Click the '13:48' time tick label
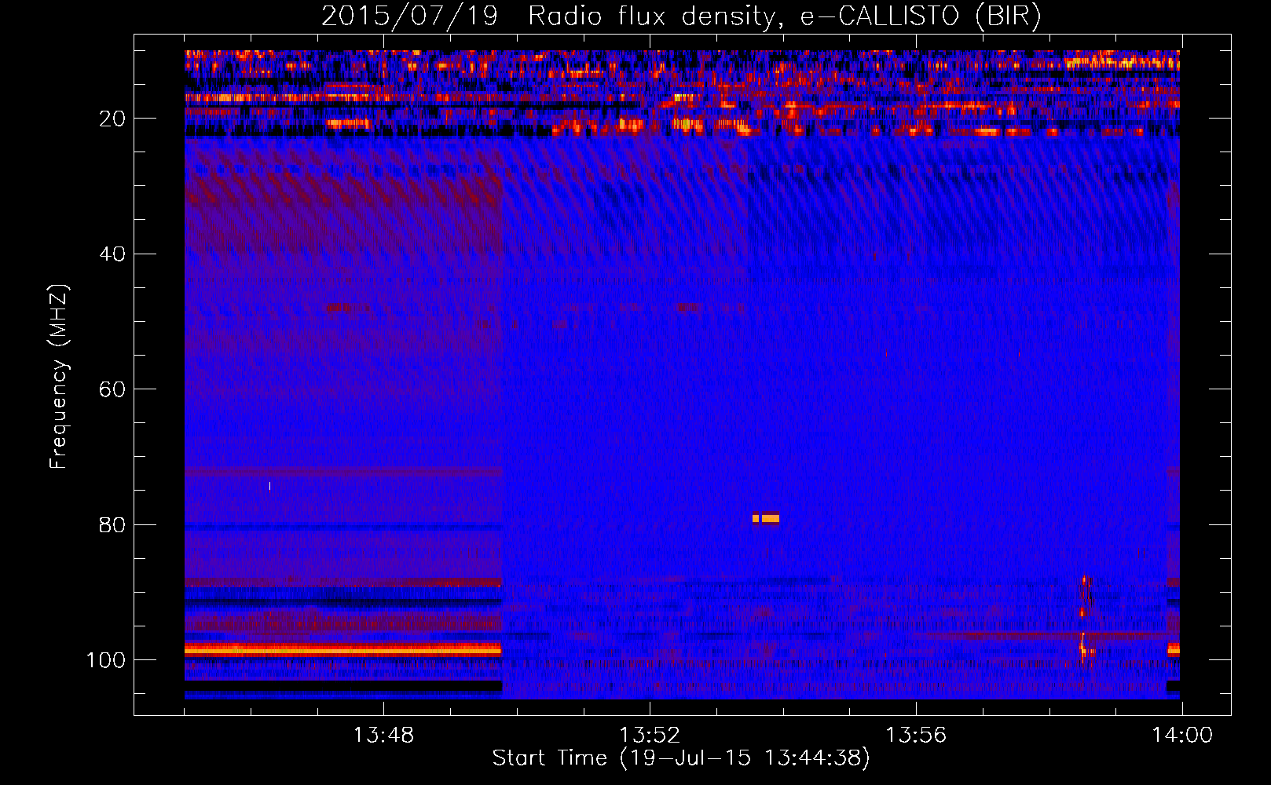 point(383,736)
